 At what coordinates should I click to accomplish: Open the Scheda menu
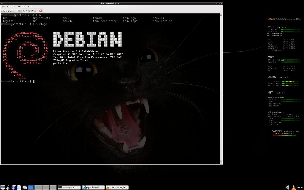21,6
